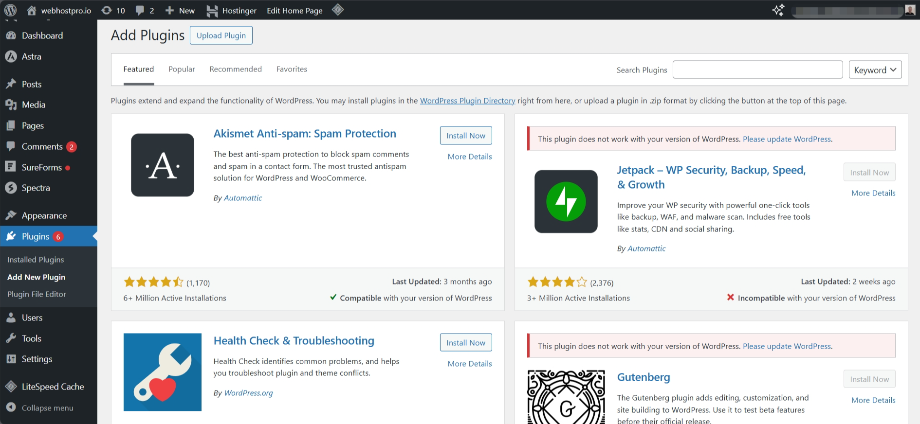The width and height of the screenshot is (920, 424).
Task: Open More Details for Akismet
Action: [470, 157]
